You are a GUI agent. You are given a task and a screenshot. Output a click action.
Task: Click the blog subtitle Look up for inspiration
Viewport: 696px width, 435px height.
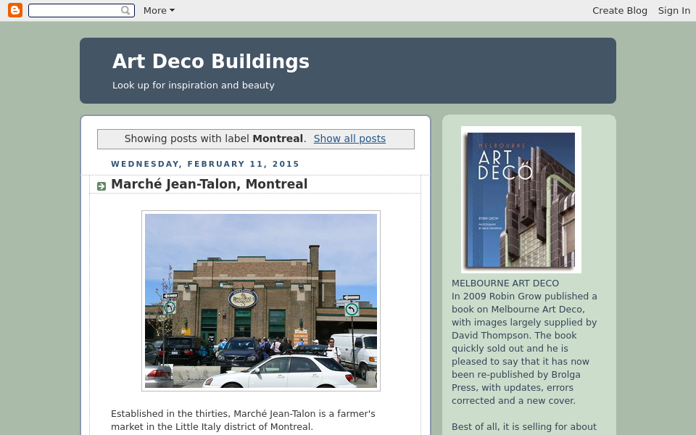(194, 85)
